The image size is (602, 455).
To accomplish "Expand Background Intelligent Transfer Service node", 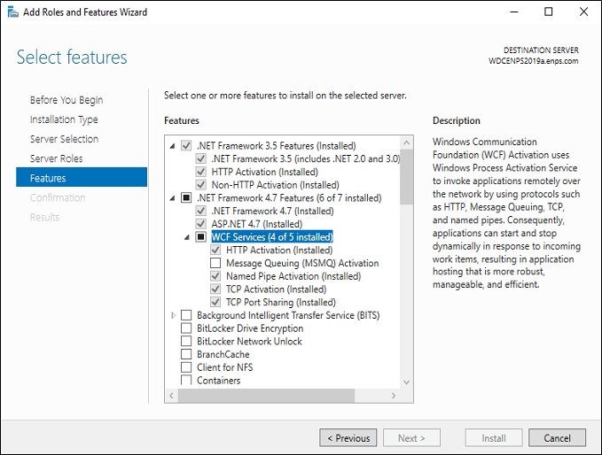I will (173, 315).
